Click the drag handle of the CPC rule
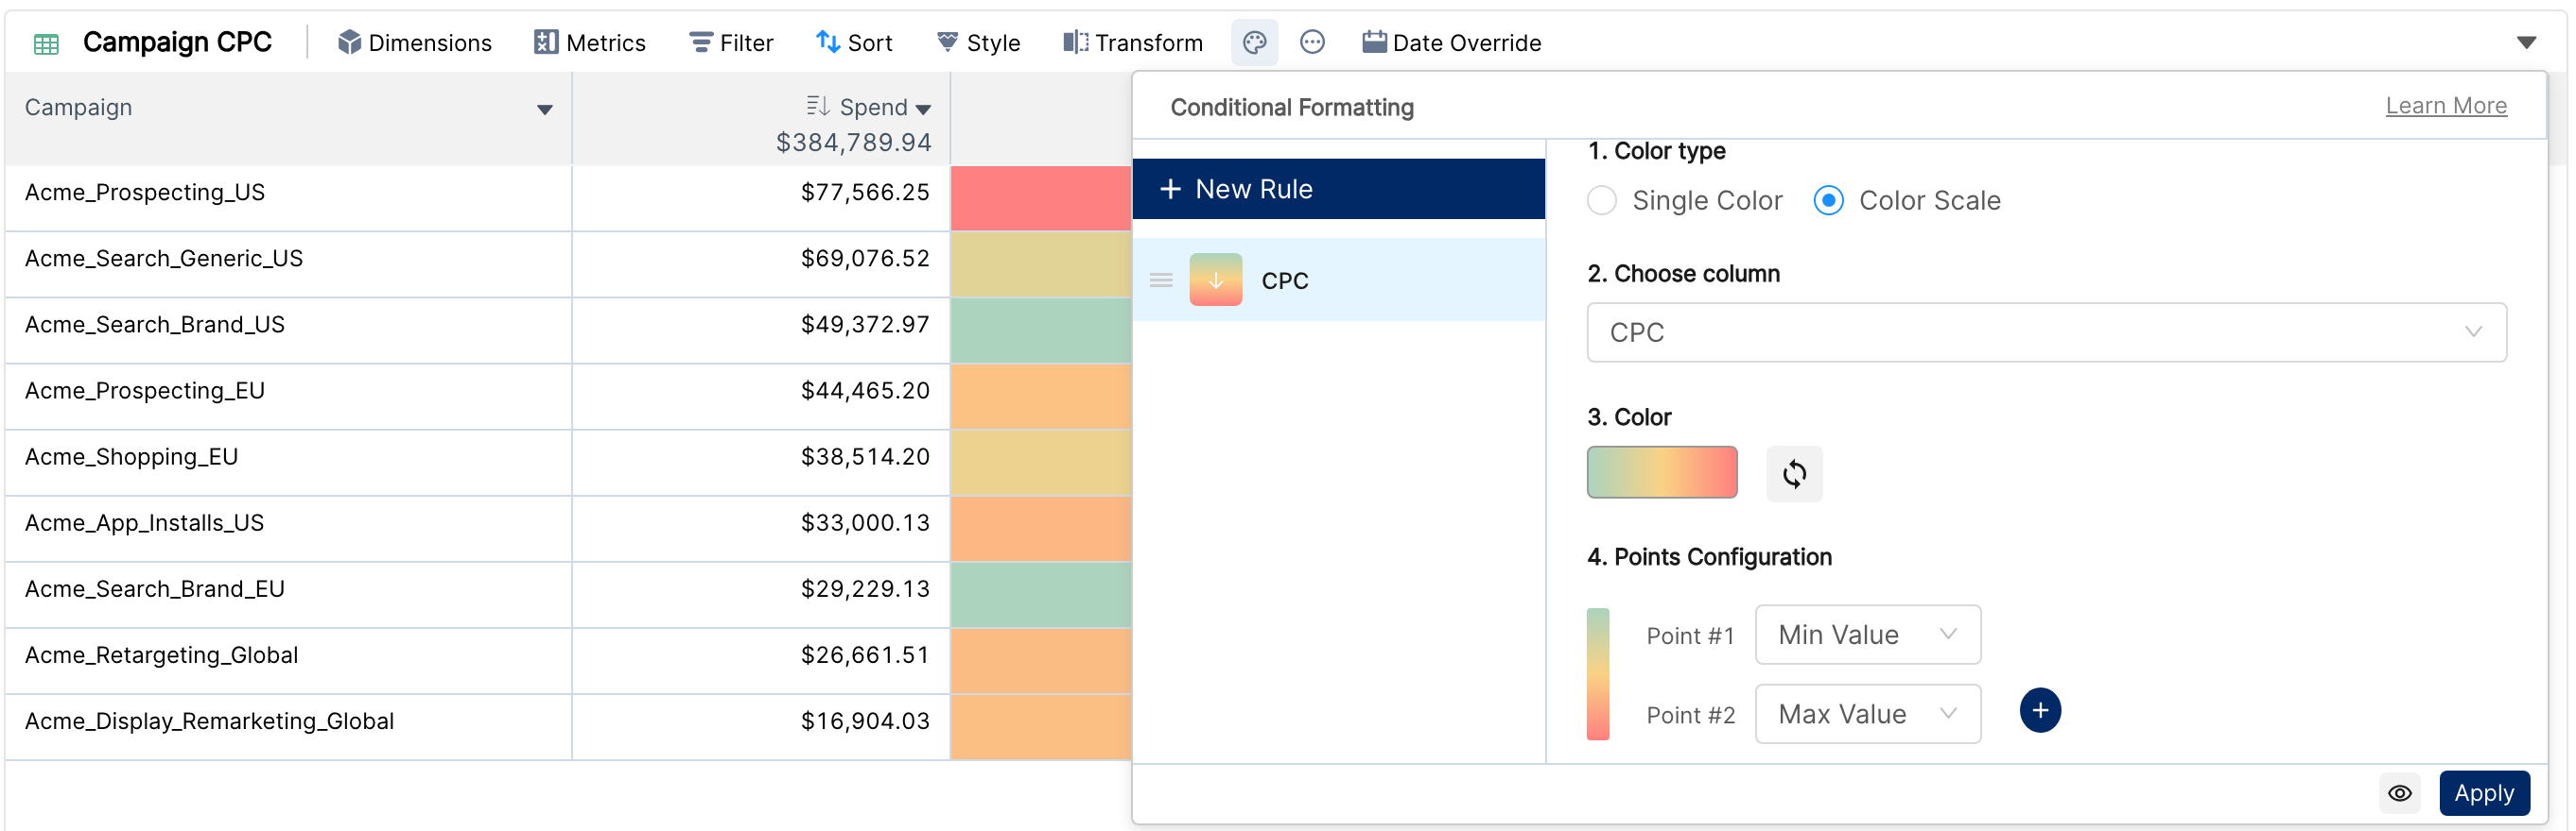 click(x=1160, y=280)
